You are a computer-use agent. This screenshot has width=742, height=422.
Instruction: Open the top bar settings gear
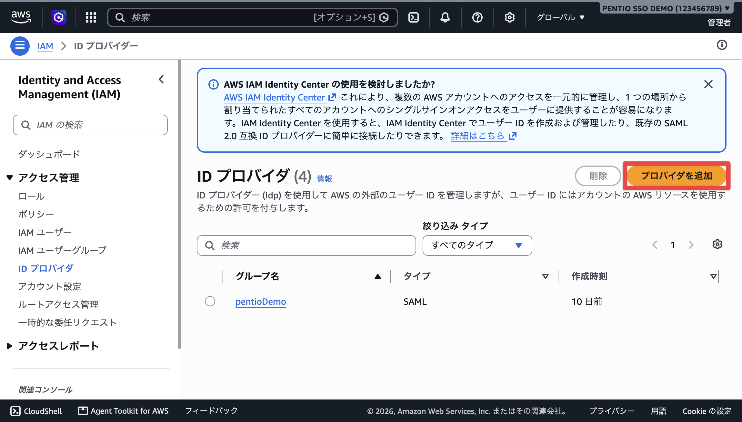510,17
